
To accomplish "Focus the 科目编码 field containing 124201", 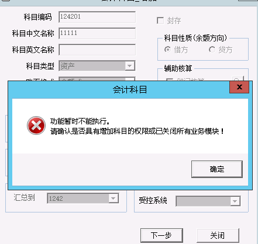I will click(x=97, y=17).
